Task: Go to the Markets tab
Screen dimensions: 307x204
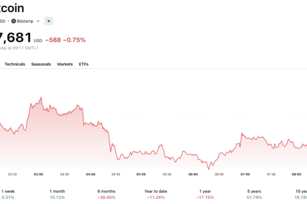Action: pos(65,64)
